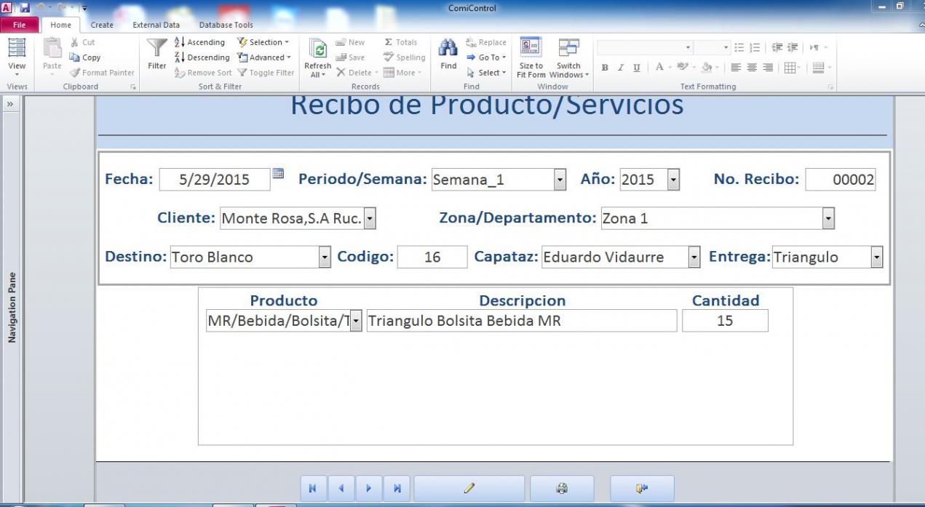
Task: Toggle the numbered list button
Action: tap(754, 47)
